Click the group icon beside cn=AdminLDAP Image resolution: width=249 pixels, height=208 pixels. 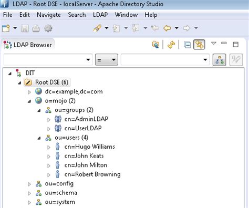[58, 119]
